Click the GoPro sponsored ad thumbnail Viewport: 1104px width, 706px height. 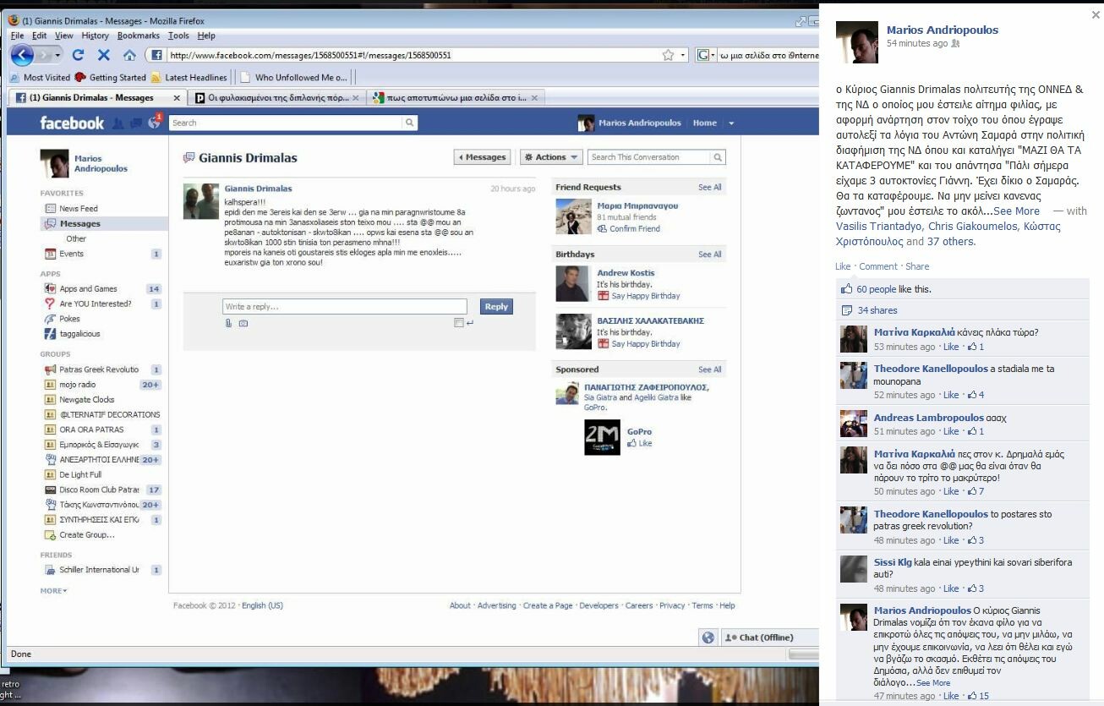coord(602,437)
